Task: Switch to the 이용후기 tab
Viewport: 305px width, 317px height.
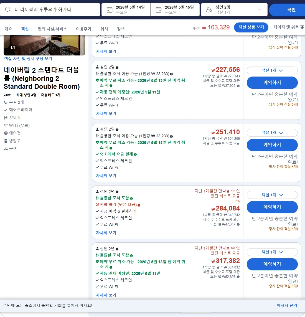Action: (84, 29)
